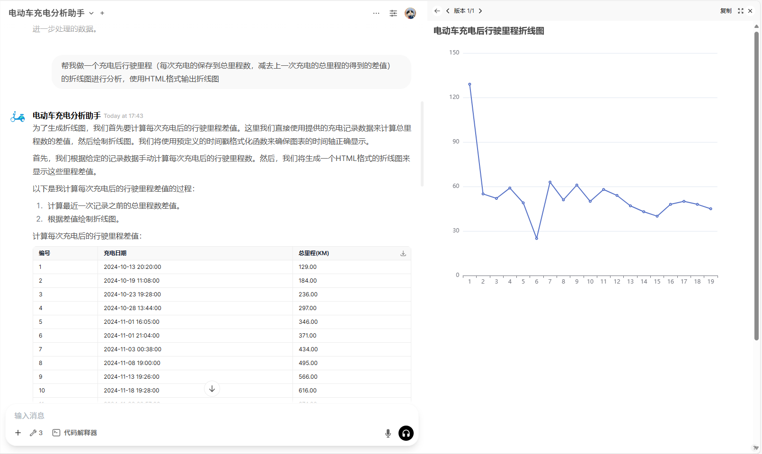Expand the chart panel to fullscreen
Viewport: 762px width, 454px height.
tap(740, 10)
